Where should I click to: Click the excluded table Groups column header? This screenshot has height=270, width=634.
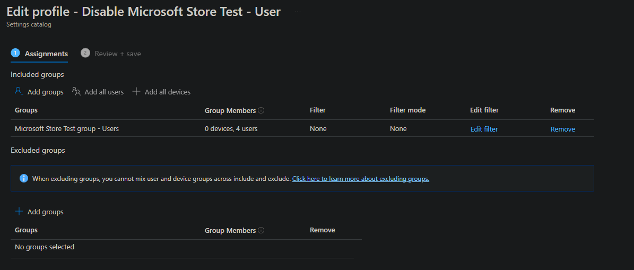point(27,230)
